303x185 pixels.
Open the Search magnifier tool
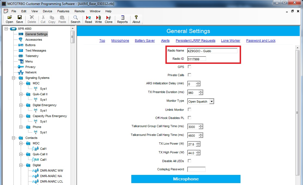[x=76, y=17]
